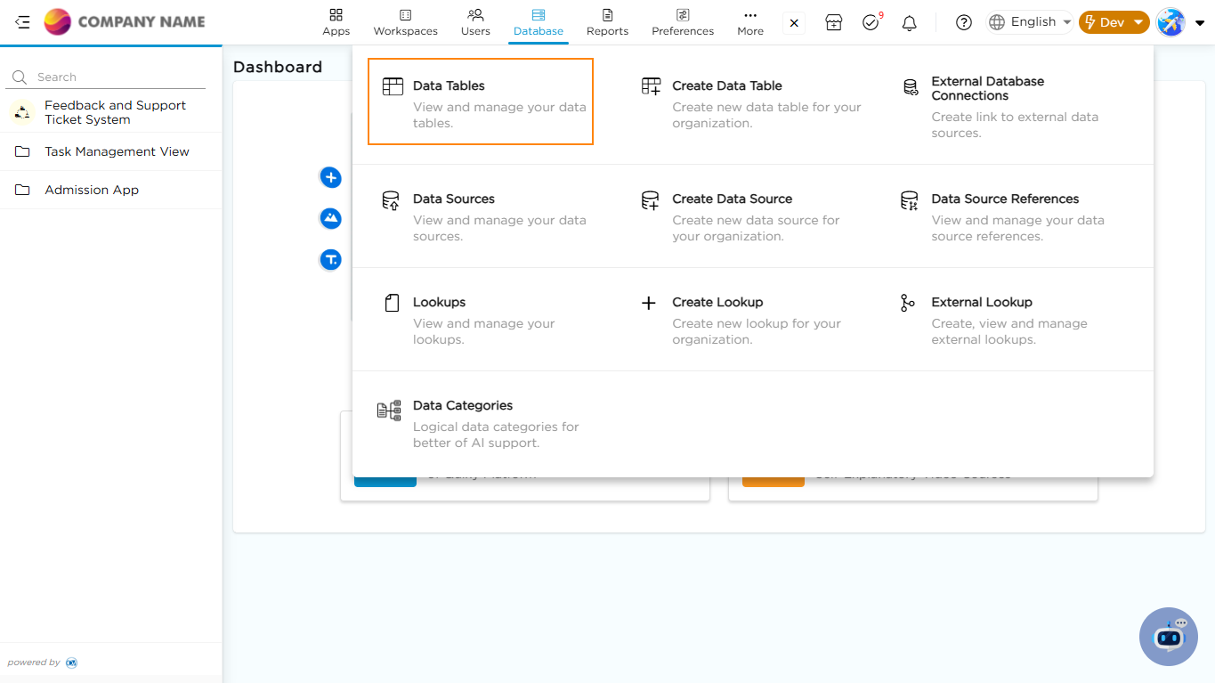Click the blue text widget icon

point(331,260)
